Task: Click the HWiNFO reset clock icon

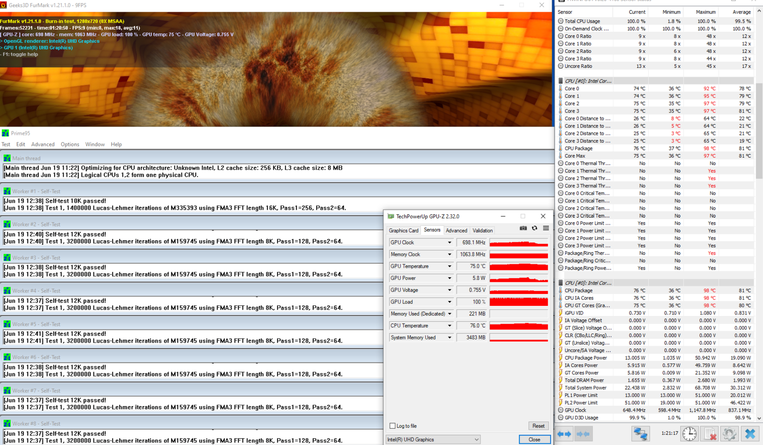Action: [x=689, y=434]
